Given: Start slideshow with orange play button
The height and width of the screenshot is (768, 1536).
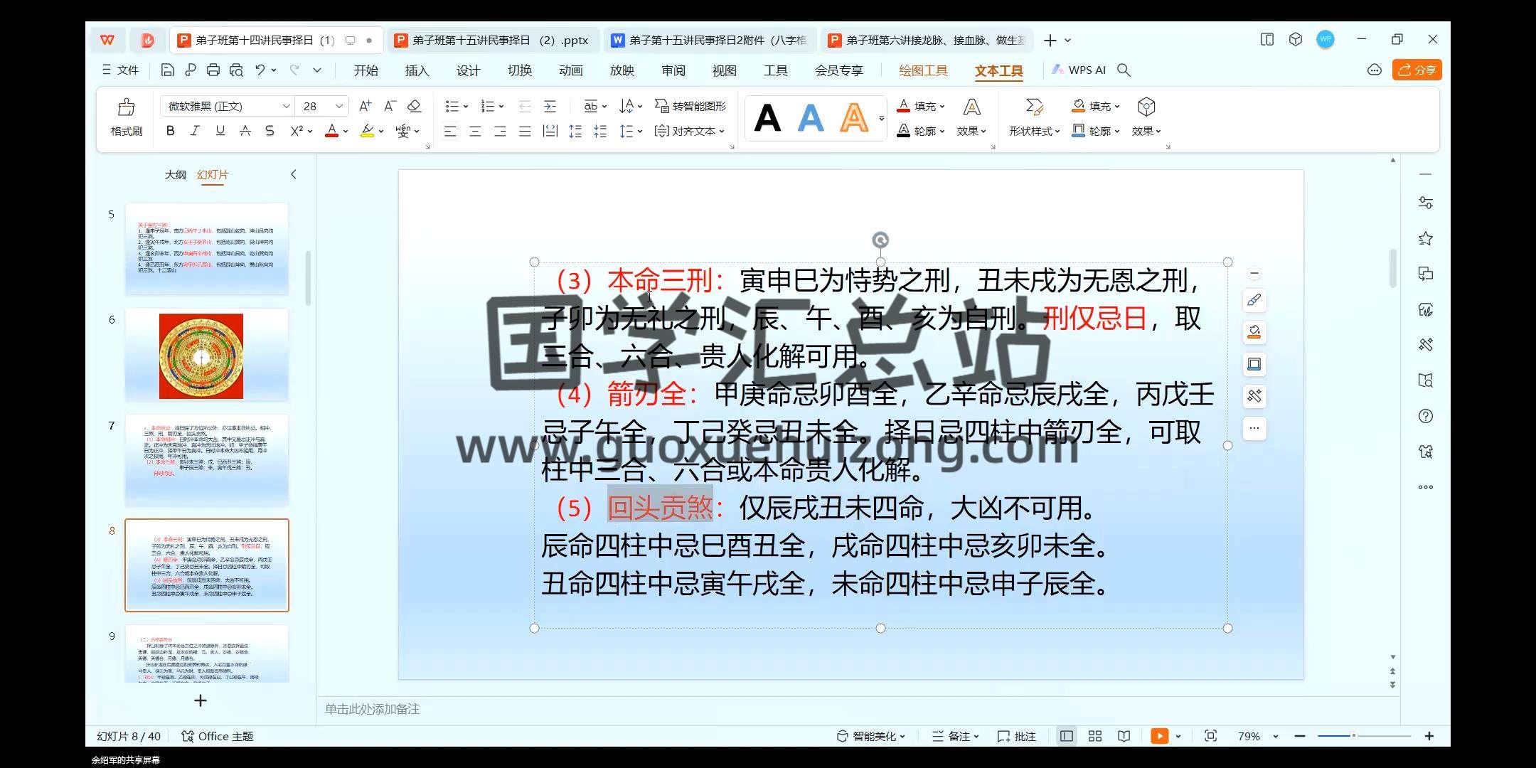Looking at the screenshot, I should point(1159,736).
